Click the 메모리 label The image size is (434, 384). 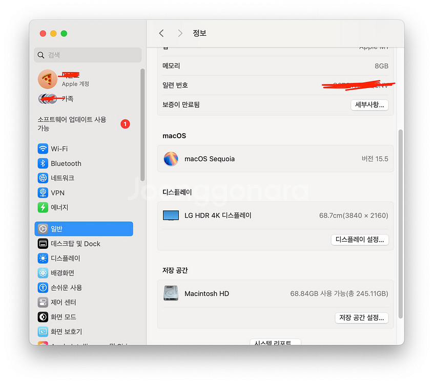coord(171,66)
